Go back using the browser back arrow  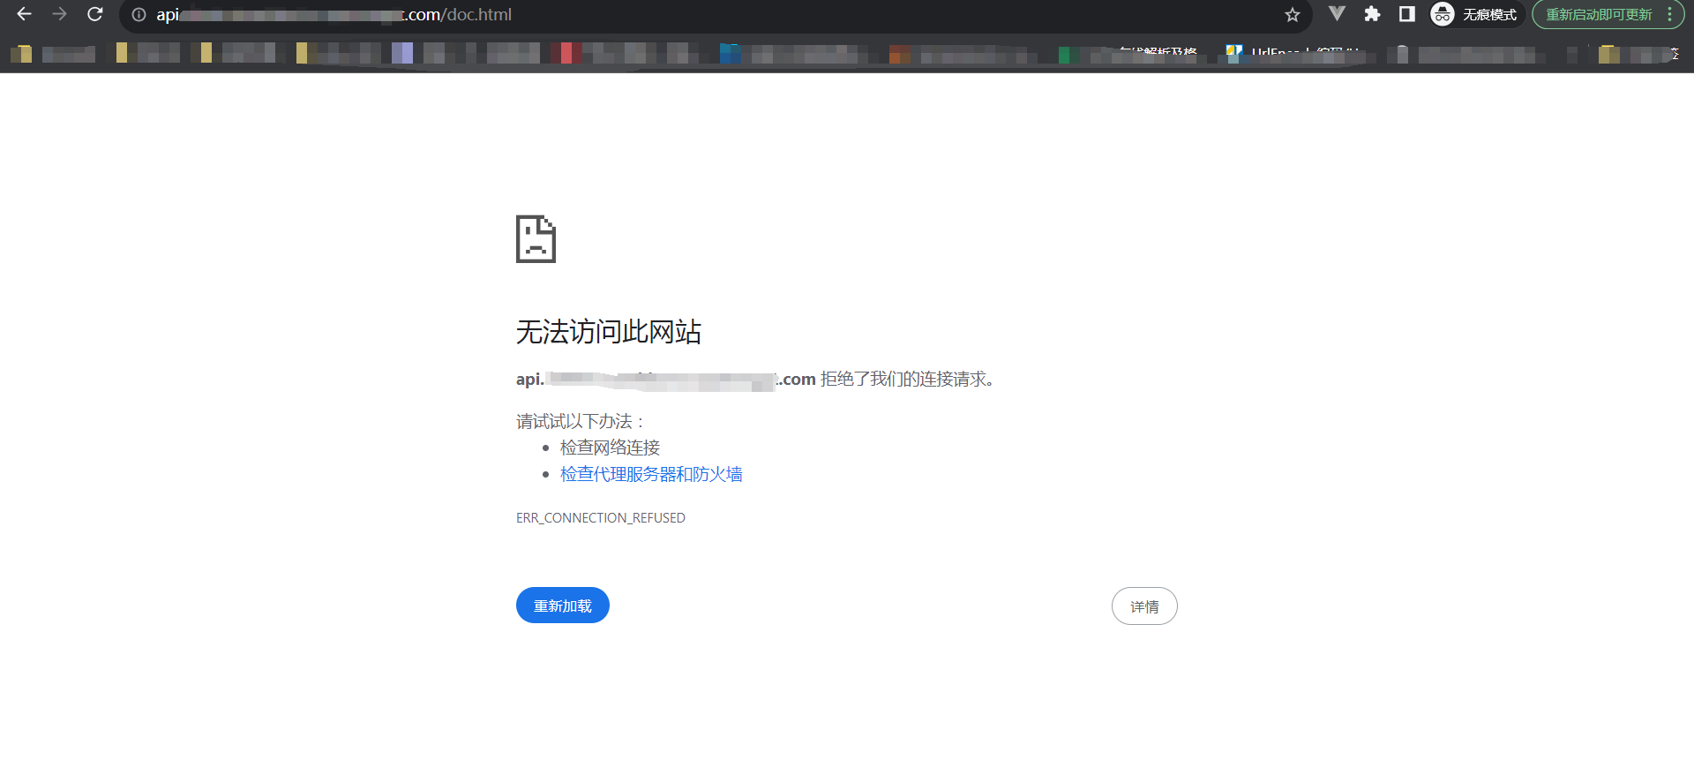coord(24,14)
